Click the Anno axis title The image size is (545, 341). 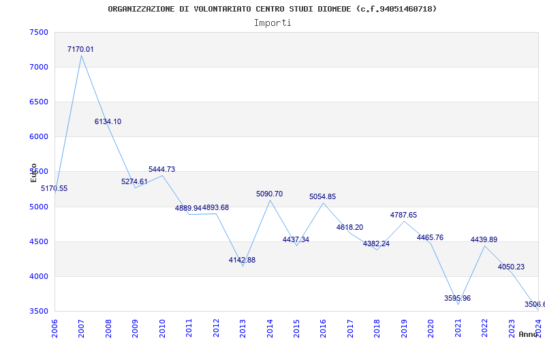(x=530, y=335)
